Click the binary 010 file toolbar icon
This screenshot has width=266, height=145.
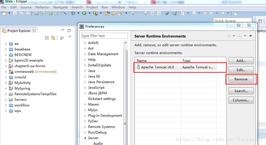(x=36, y=13)
